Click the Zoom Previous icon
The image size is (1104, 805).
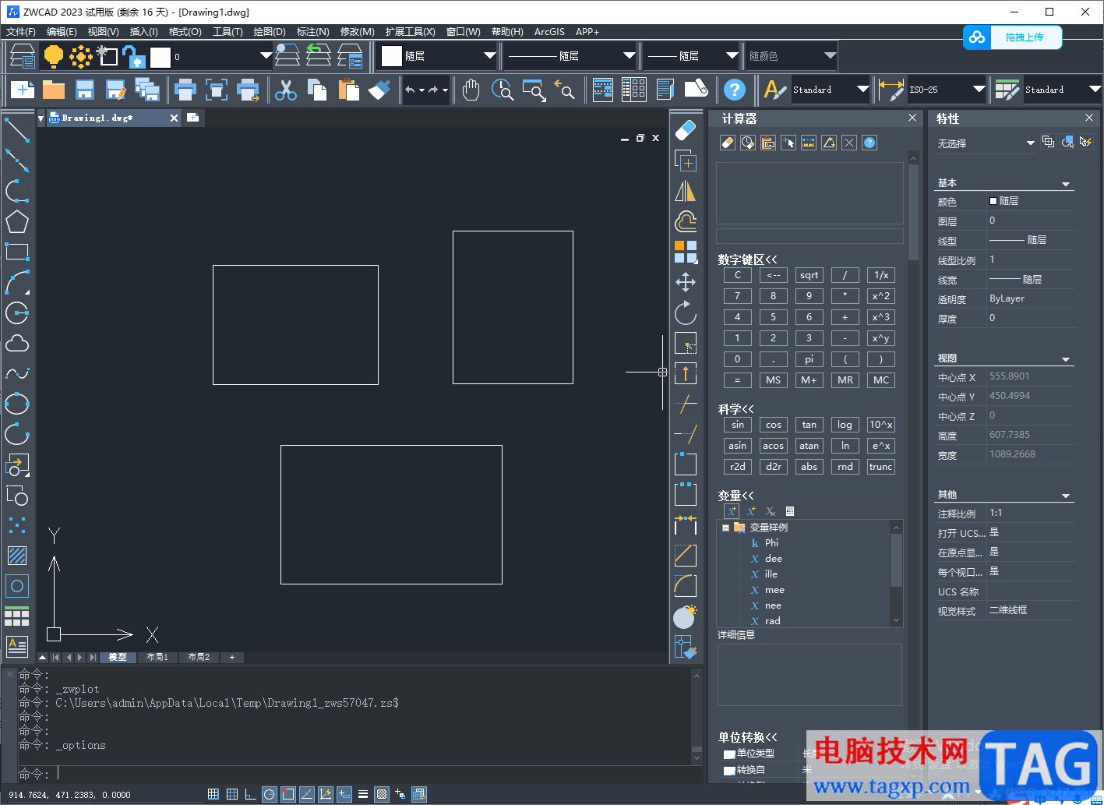coord(565,90)
